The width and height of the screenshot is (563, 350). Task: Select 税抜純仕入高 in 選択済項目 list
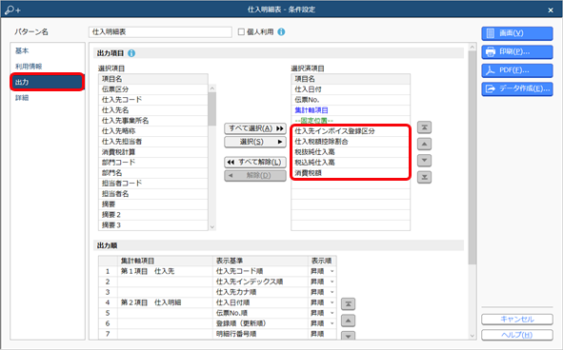(x=351, y=152)
